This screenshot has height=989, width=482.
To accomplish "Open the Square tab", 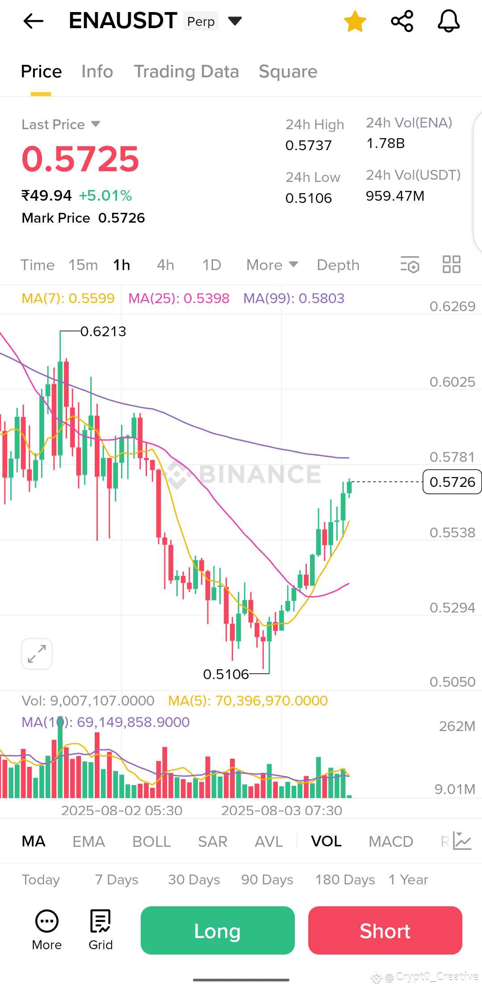I will [x=288, y=72].
